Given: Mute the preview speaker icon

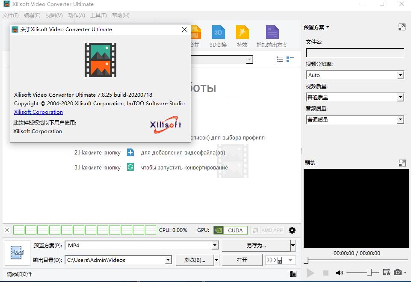Looking at the screenshot, I should pyautogui.click(x=340, y=273).
